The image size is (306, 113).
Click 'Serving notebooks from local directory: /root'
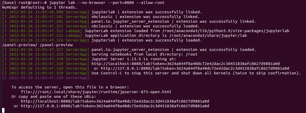click(144, 54)
